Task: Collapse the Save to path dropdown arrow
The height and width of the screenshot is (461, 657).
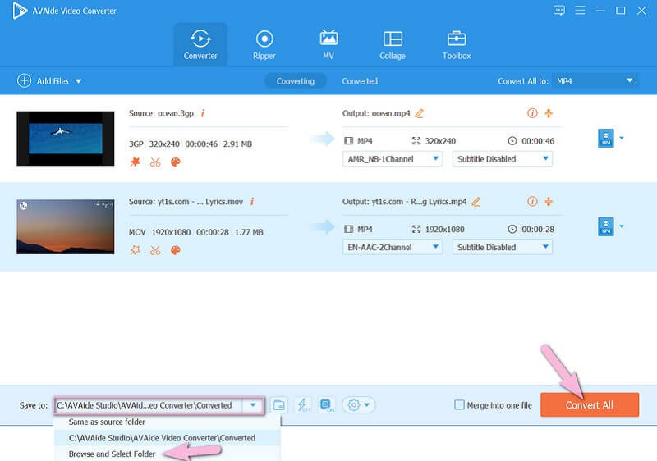Action: tap(253, 405)
